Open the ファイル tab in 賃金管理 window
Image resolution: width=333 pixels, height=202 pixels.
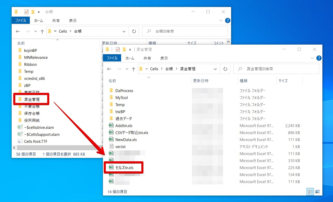click(x=112, y=58)
